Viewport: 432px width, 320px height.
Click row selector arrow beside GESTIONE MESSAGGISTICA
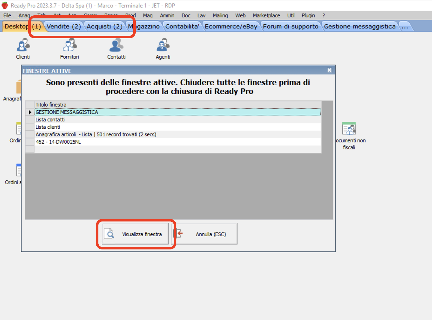tap(30, 112)
